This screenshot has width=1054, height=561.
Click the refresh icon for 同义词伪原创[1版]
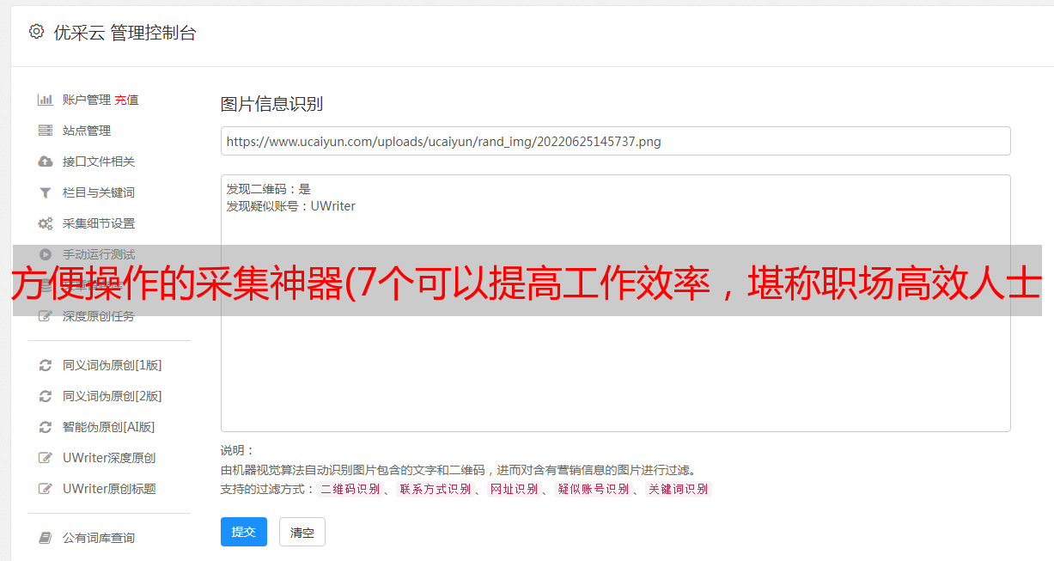click(x=45, y=365)
